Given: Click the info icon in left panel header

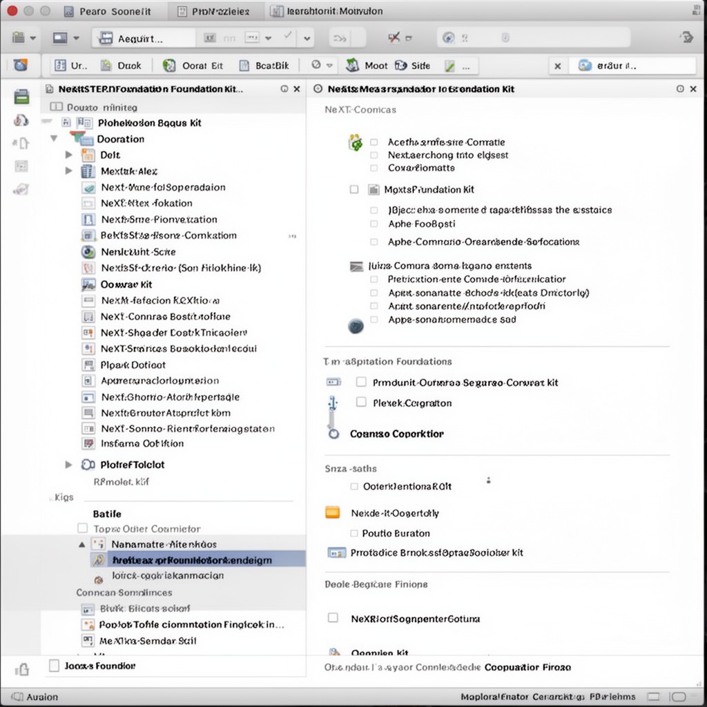Looking at the screenshot, I should [x=284, y=89].
